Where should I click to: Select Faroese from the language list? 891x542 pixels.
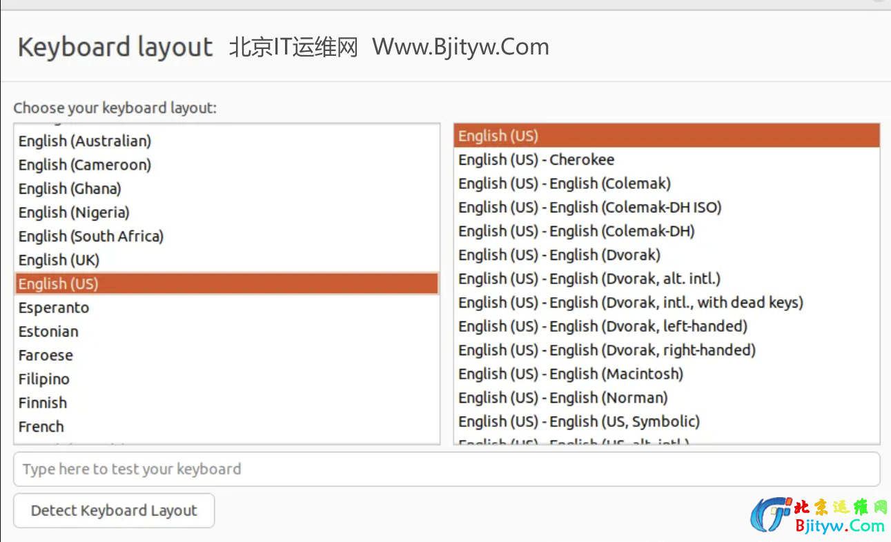click(x=46, y=355)
